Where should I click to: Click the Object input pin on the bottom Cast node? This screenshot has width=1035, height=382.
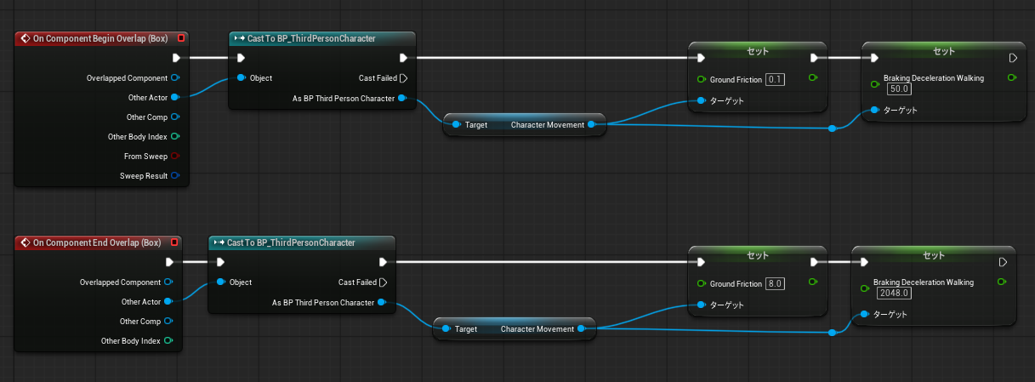(x=221, y=282)
